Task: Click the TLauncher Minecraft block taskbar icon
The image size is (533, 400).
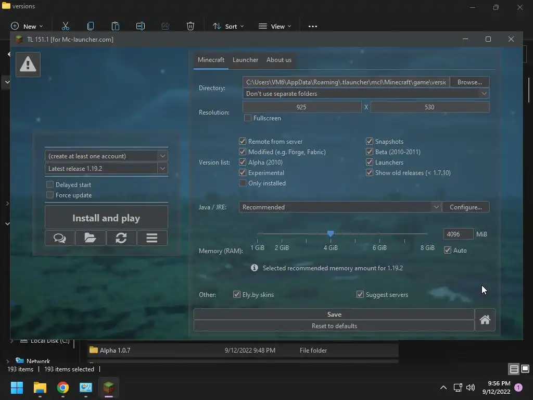Action: (109, 387)
